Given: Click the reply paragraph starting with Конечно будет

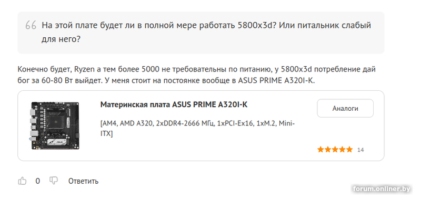Looking at the screenshot, I should click(196, 75).
